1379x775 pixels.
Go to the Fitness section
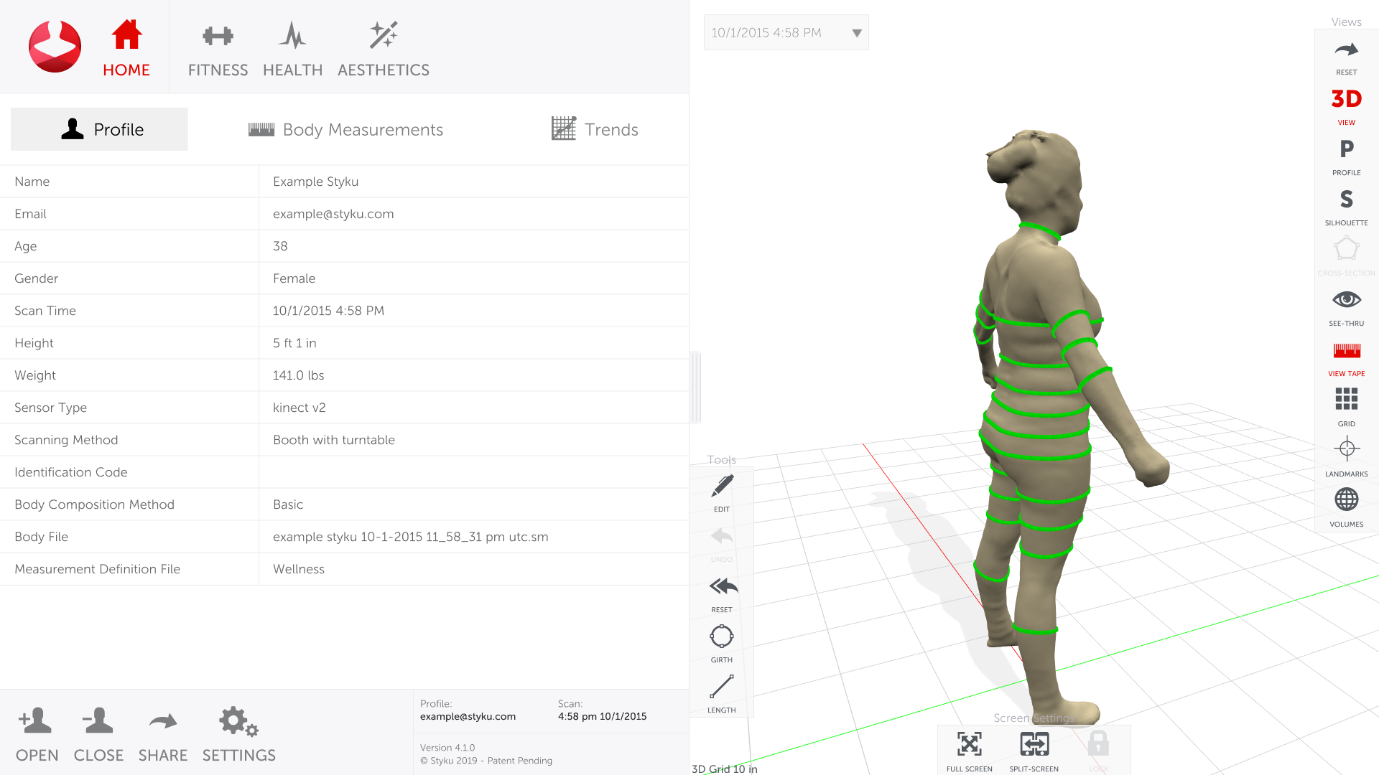tap(218, 49)
